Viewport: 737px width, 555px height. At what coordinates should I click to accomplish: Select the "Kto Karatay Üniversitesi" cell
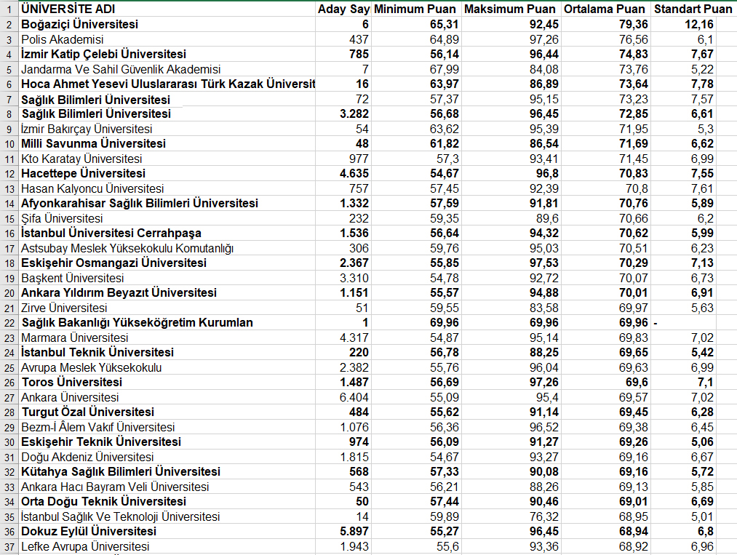tap(167, 159)
